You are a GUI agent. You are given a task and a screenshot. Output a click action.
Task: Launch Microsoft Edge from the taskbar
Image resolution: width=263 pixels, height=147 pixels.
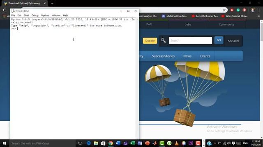pos(89,143)
